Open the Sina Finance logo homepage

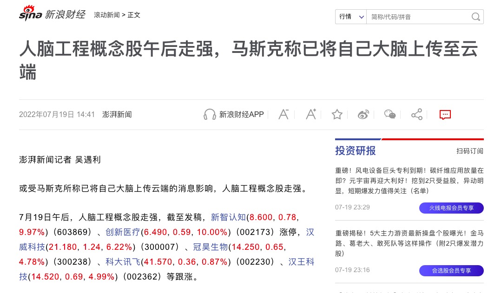pyautogui.click(x=52, y=13)
